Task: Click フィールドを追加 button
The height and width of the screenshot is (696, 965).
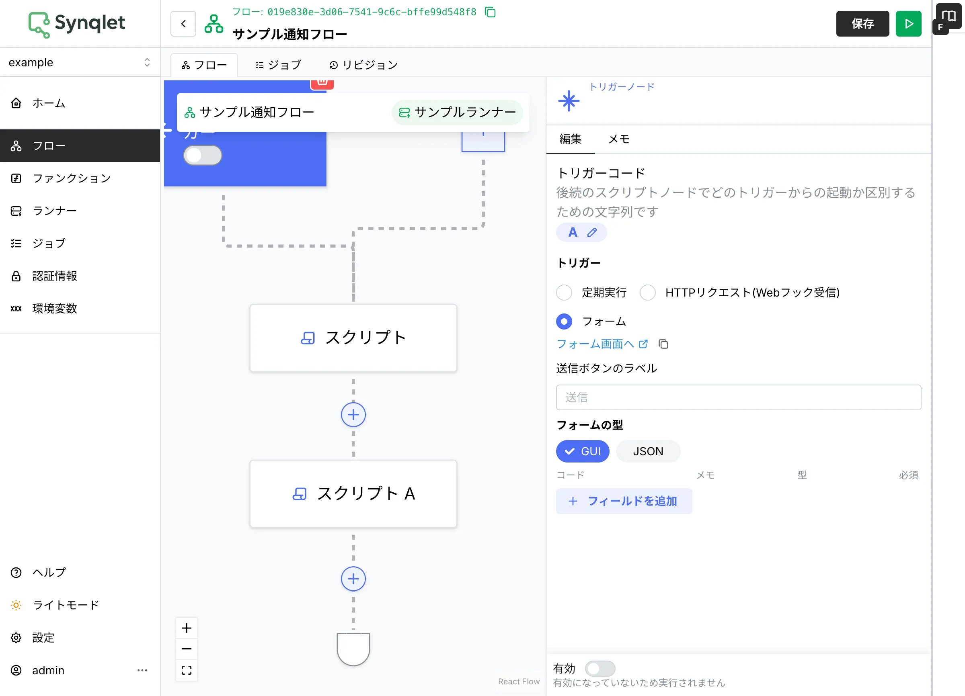Action: 624,501
